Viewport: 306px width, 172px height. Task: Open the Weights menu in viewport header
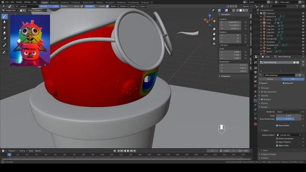38,11
